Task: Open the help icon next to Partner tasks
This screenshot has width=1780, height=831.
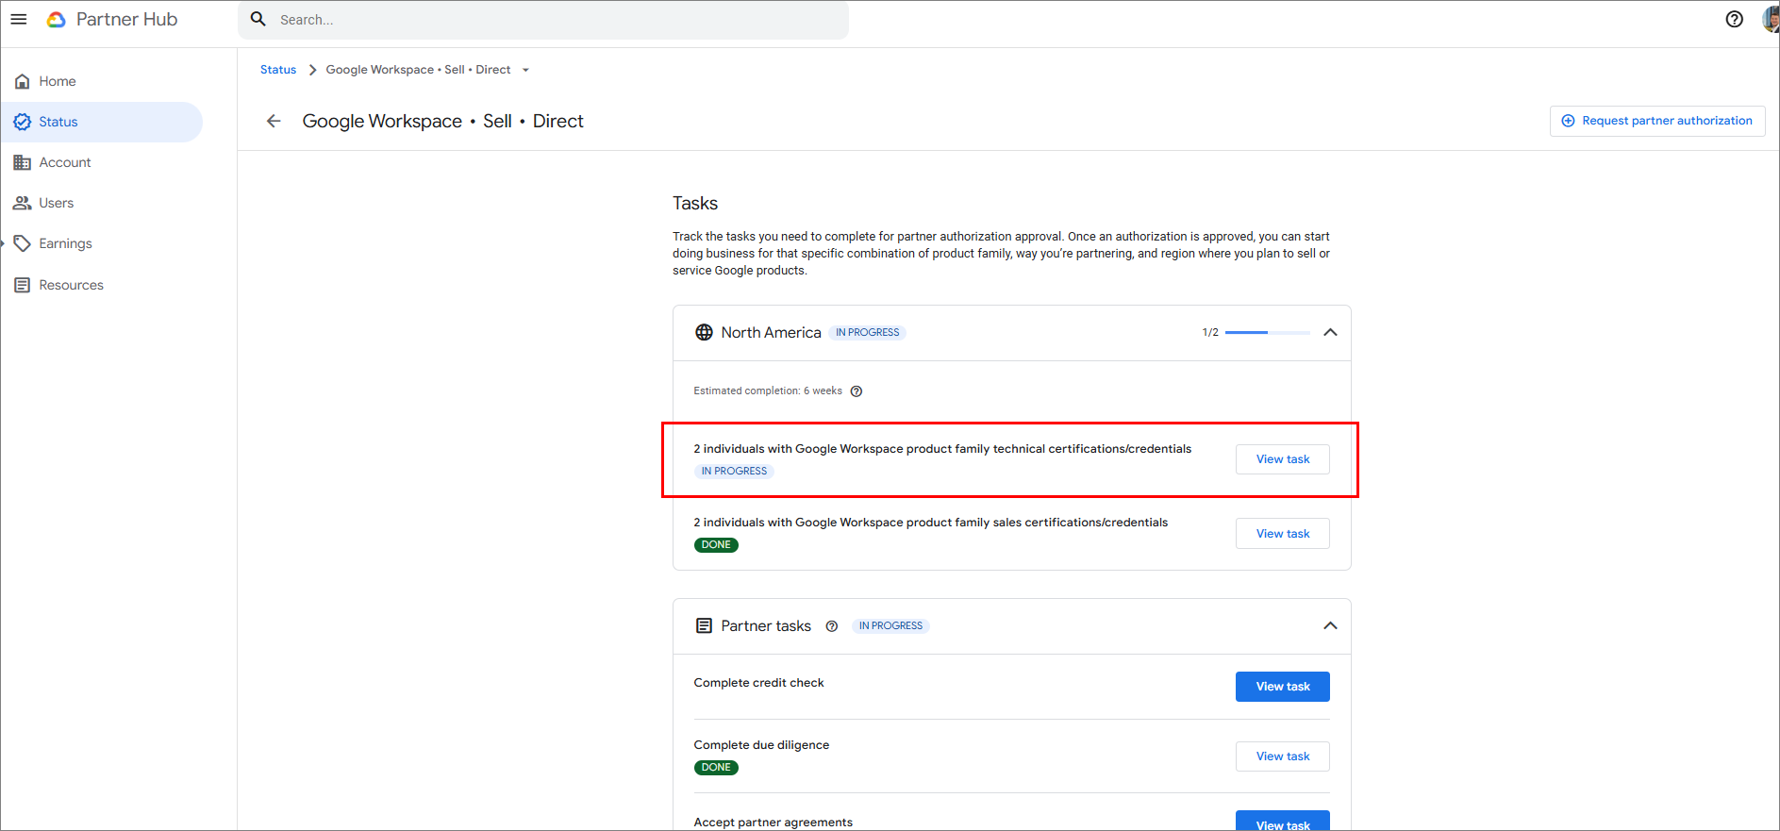Action: pos(831,626)
